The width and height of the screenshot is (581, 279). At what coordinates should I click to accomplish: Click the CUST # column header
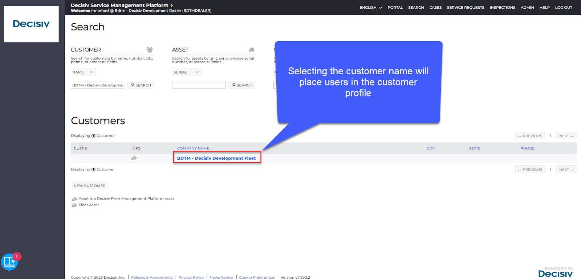click(x=80, y=148)
